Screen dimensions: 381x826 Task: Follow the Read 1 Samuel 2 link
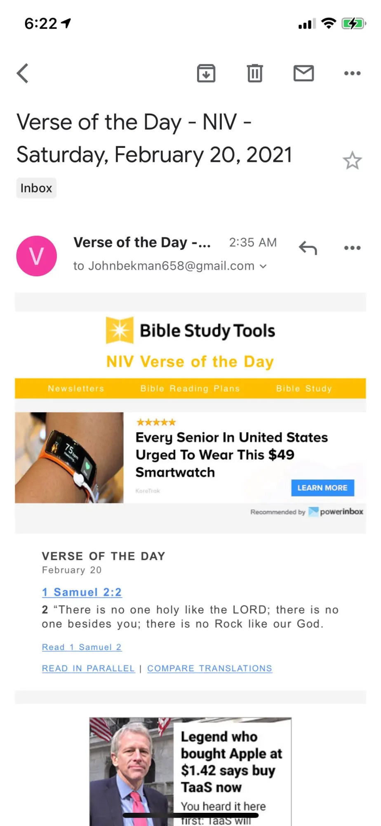(x=82, y=647)
